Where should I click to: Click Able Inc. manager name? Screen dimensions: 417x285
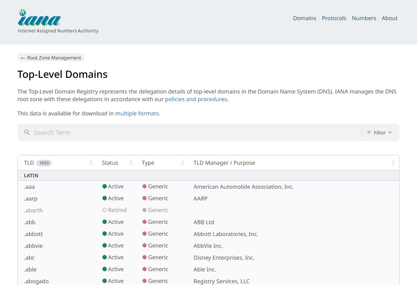point(205,269)
